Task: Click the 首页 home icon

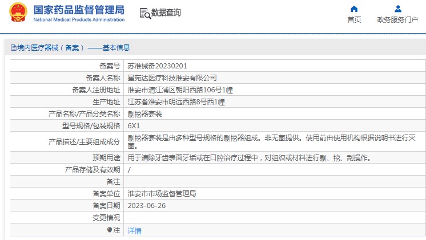Action: click(354, 9)
